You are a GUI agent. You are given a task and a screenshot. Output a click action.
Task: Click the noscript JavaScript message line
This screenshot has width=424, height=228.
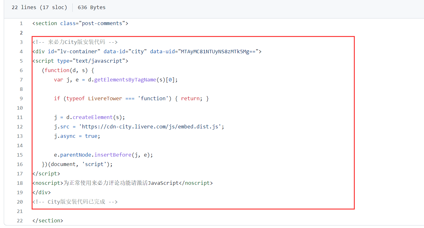click(122, 183)
